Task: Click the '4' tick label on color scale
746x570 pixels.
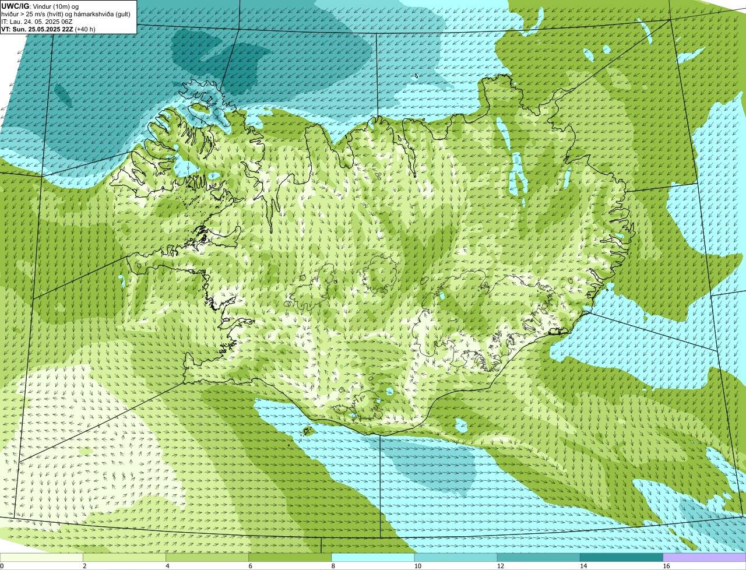Action: pyautogui.click(x=167, y=566)
